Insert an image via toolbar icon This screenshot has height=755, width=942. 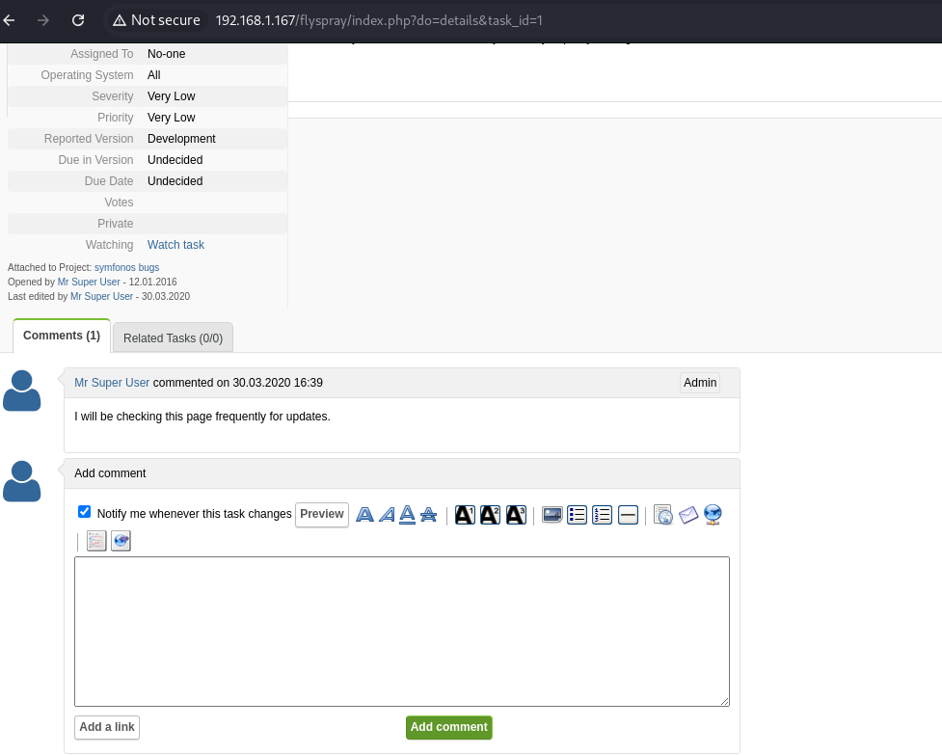tap(552, 515)
